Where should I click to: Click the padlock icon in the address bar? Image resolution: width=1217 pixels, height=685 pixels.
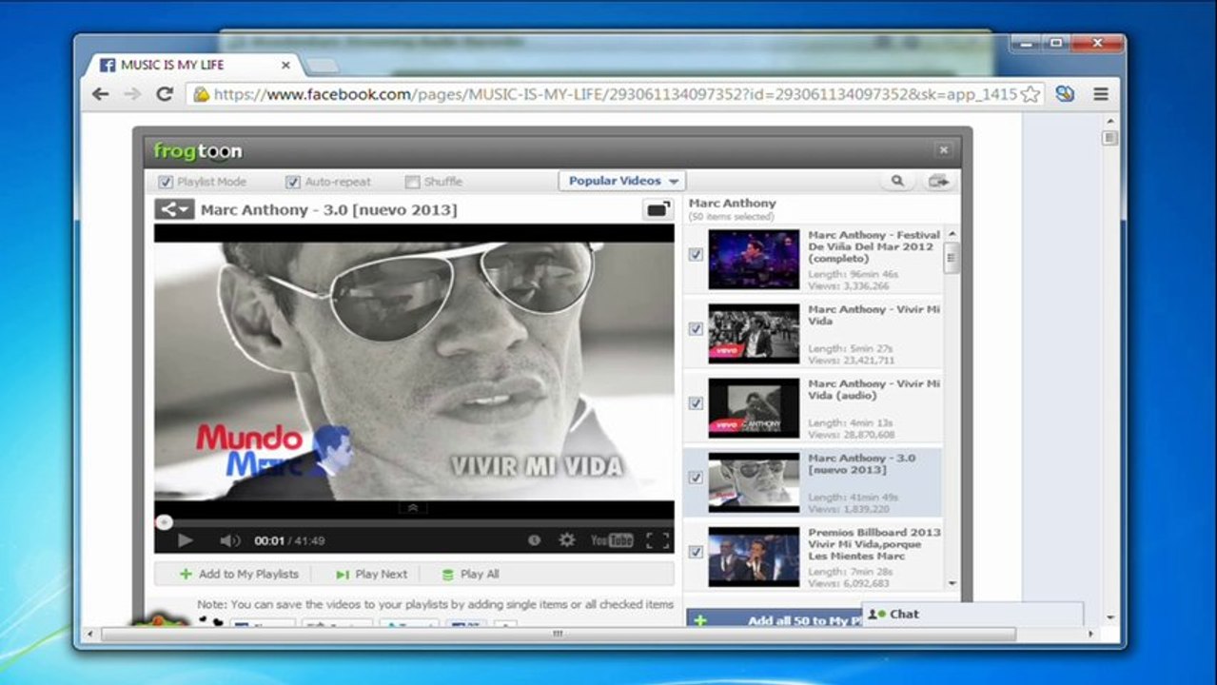(x=201, y=94)
